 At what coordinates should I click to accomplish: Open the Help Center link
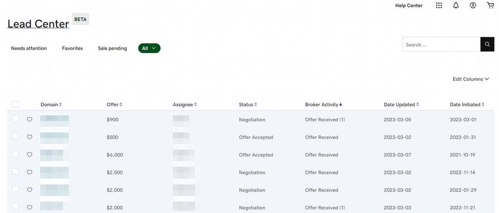tap(409, 6)
